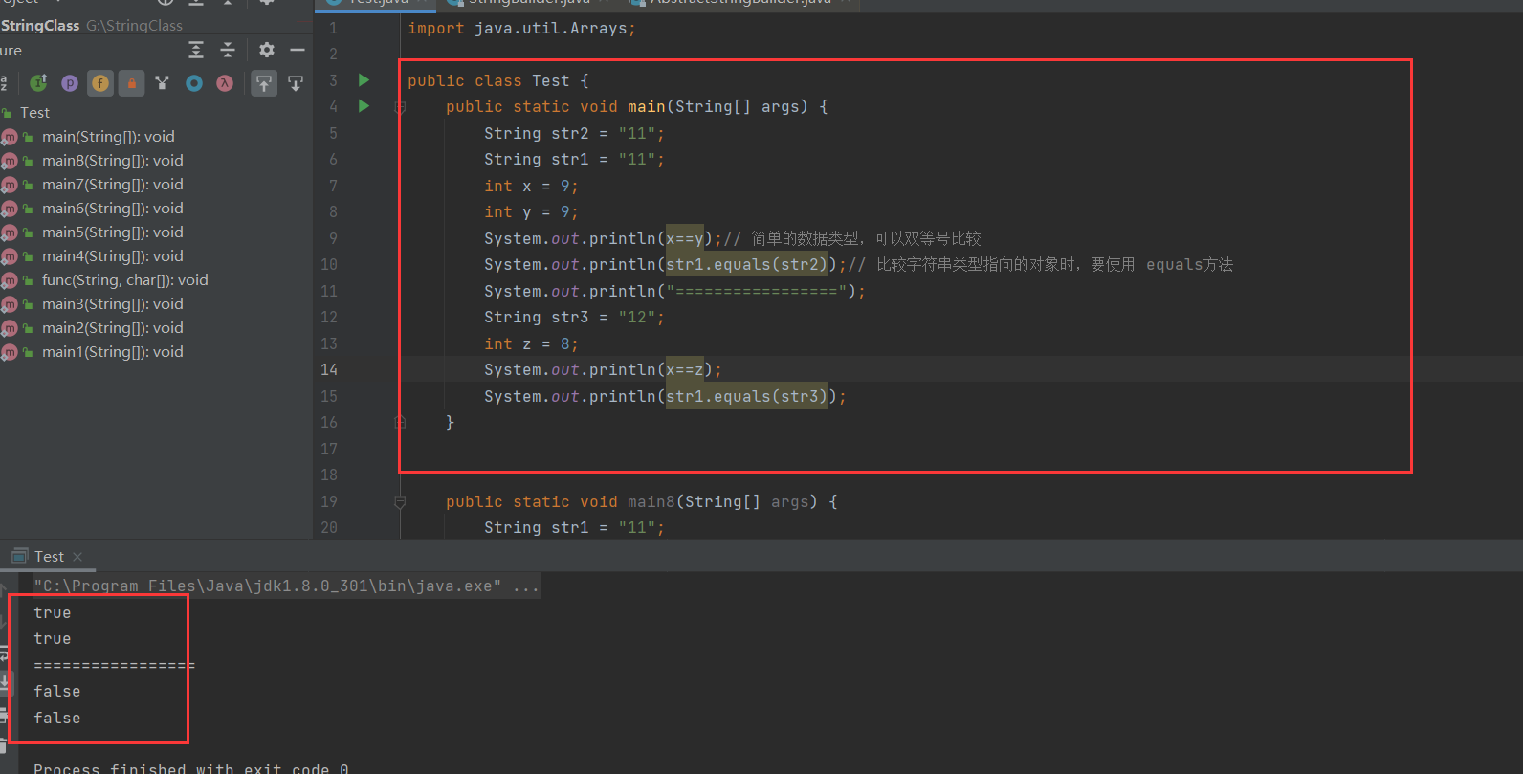Close the Test run tab
1523x774 pixels.
(x=77, y=557)
